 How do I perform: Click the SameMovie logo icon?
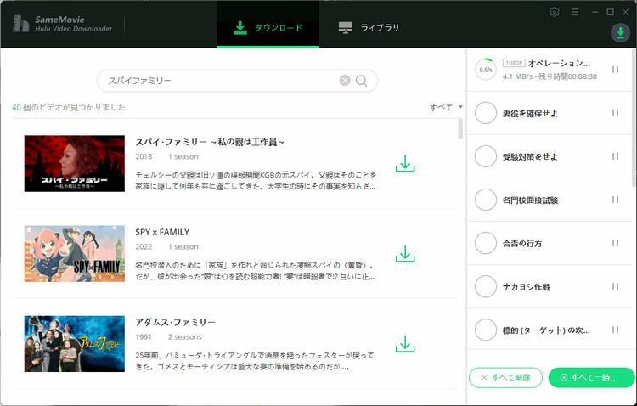point(20,24)
